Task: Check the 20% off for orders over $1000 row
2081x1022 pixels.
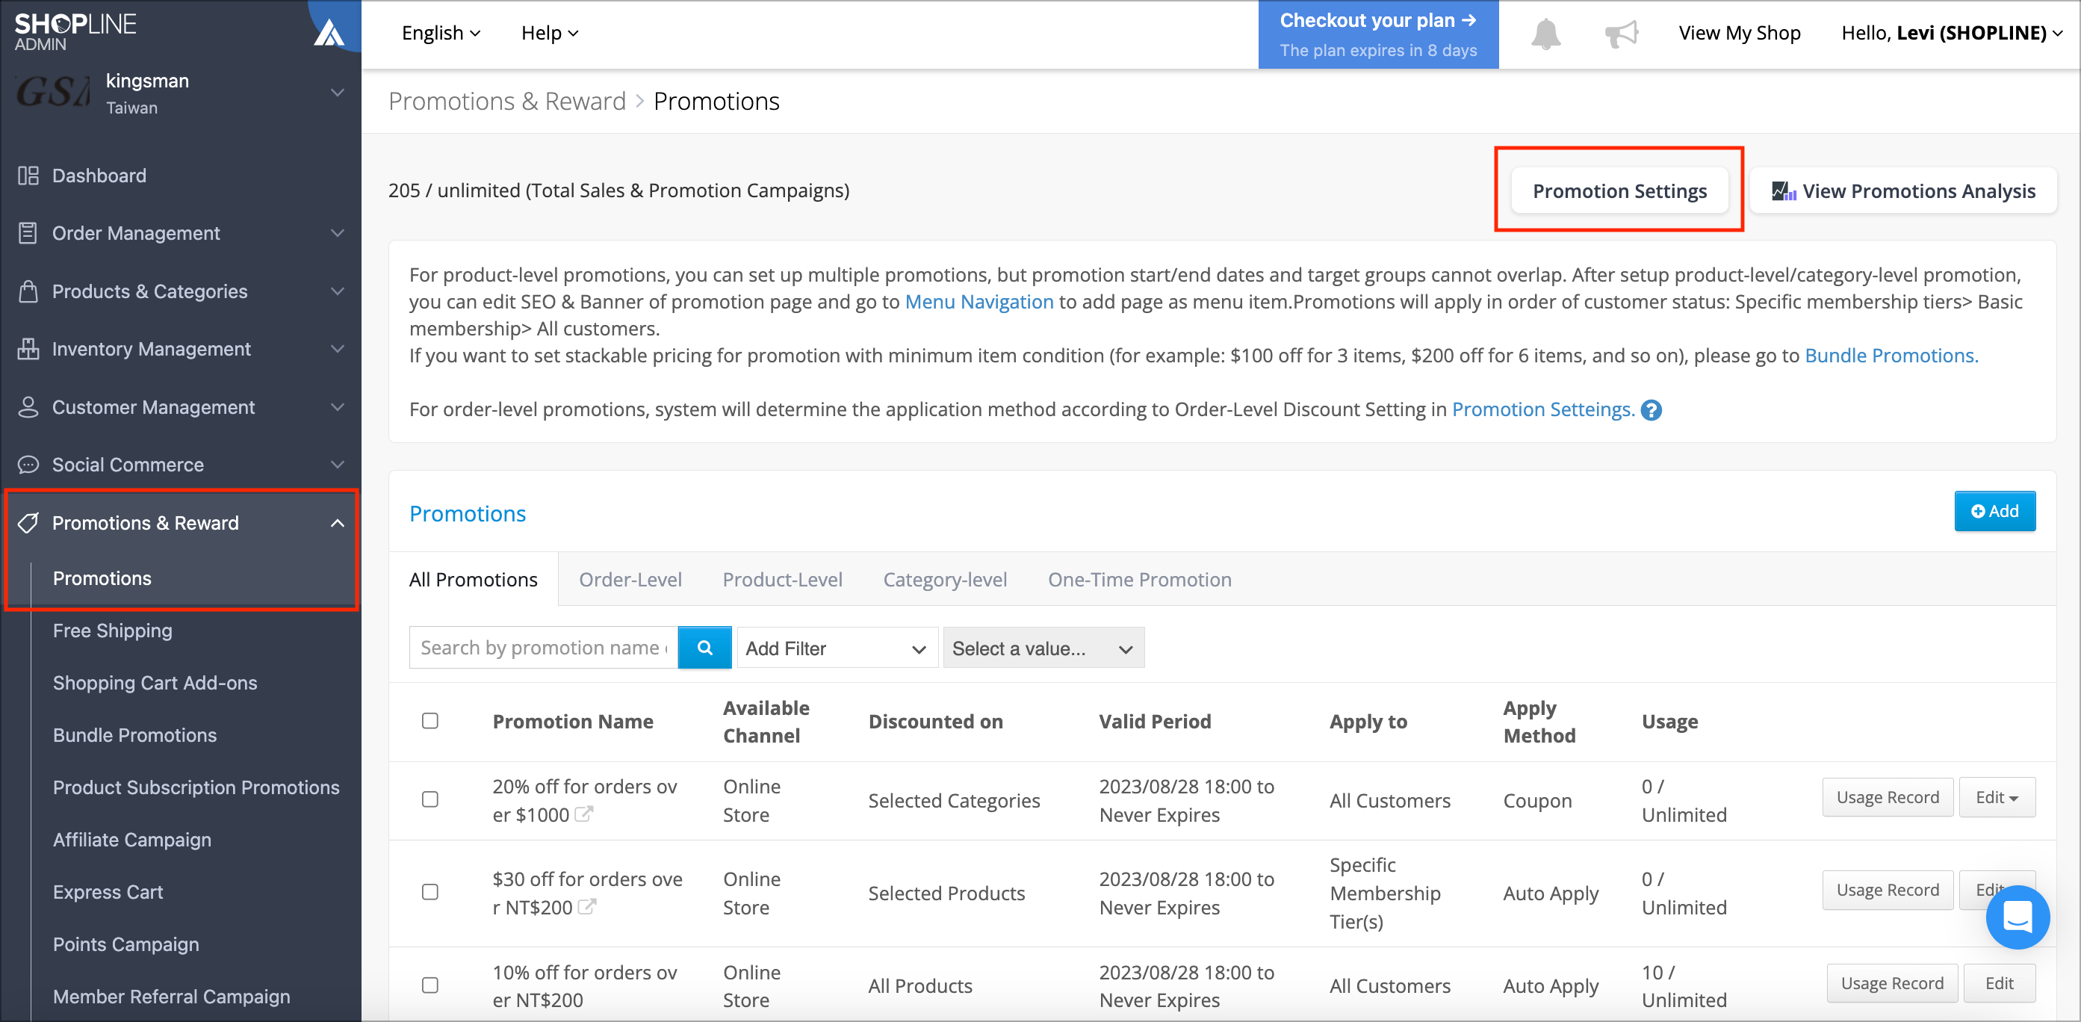Action: [x=429, y=799]
